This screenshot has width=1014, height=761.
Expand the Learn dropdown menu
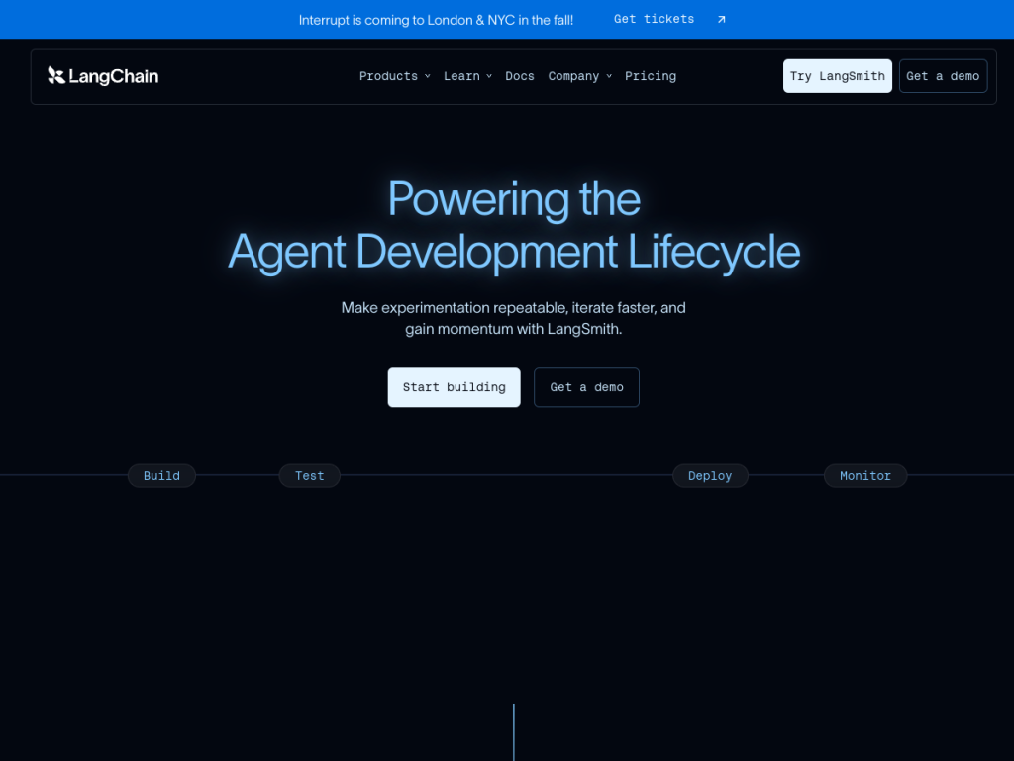(467, 76)
